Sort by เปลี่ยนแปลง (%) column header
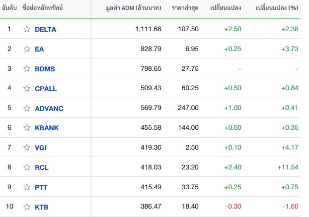Screen dimensions: 309x217 (277, 8)
